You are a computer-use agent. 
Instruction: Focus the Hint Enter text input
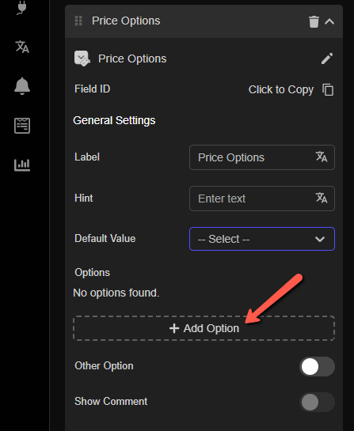262,198
